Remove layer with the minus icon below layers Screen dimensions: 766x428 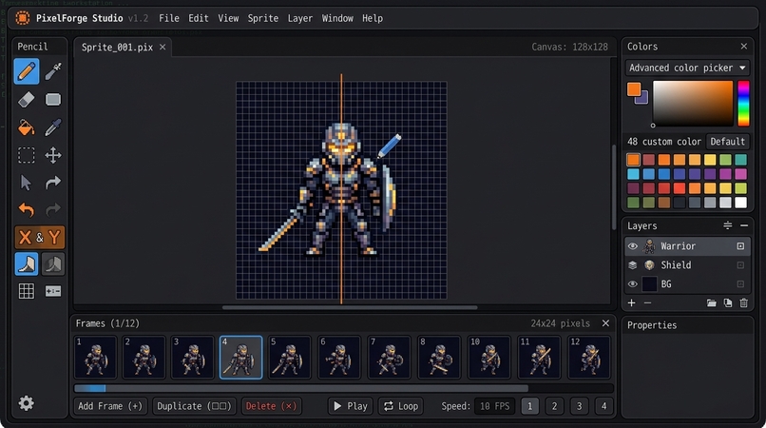[x=647, y=302]
